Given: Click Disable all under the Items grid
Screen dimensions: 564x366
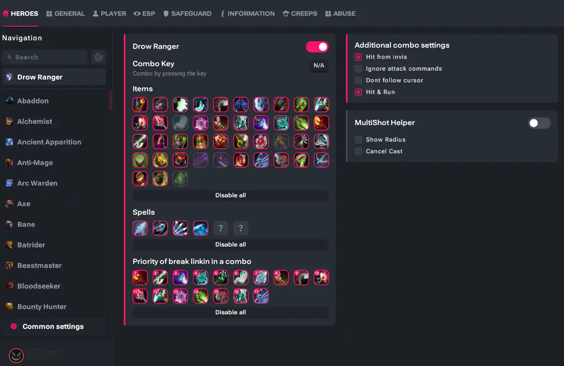Looking at the screenshot, I should tap(231, 195).
